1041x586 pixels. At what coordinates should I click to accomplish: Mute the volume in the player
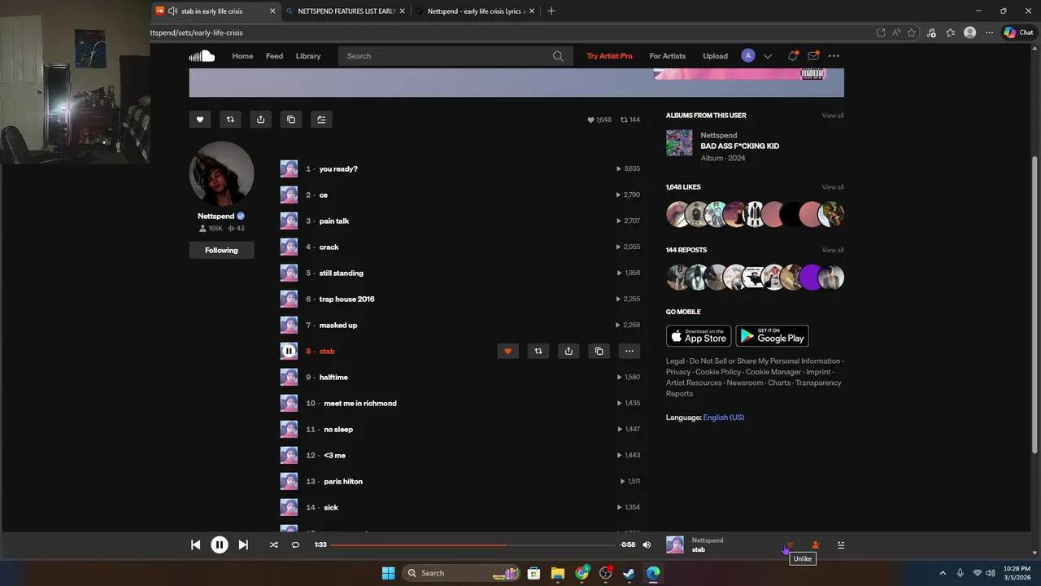[x=647, y=544]
